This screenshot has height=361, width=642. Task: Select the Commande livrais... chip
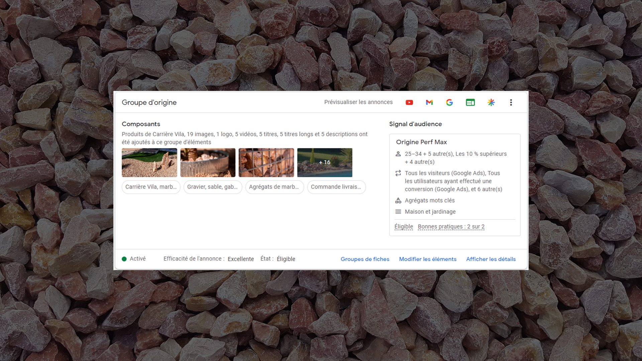pos(336,187)
